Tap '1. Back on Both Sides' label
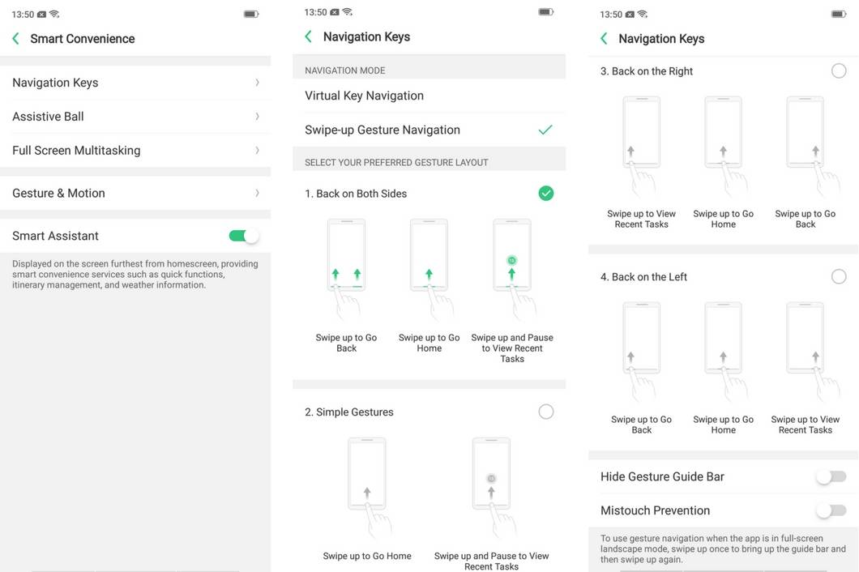 (356, 194)
